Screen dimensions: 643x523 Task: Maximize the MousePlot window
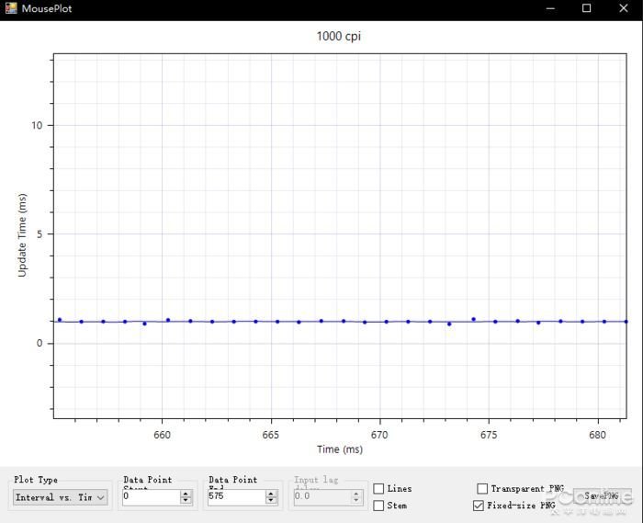pos(586,8)
